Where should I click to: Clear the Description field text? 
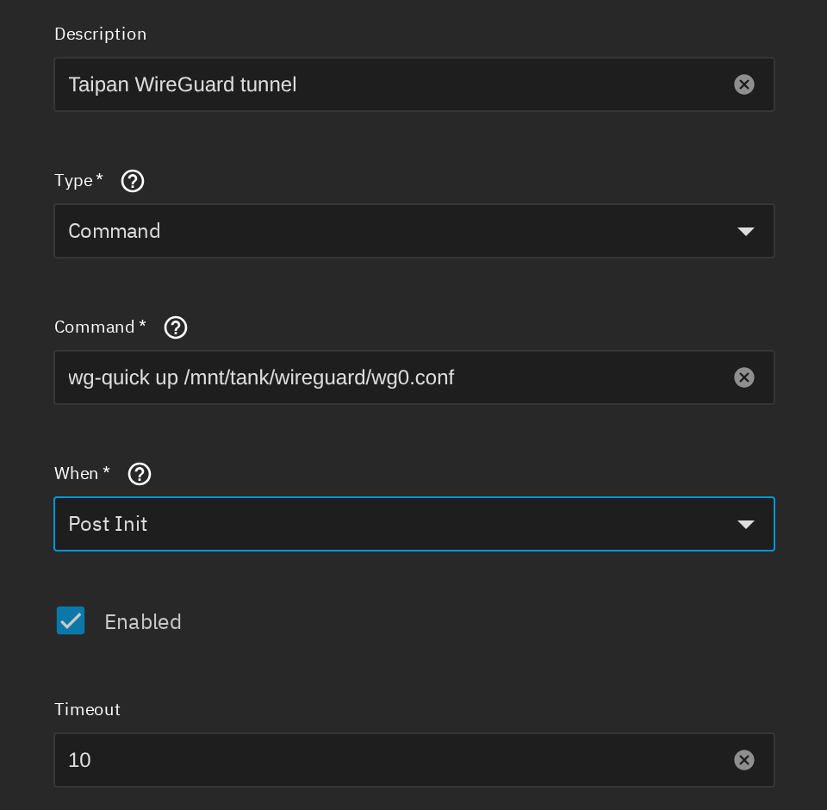pyautogui.click(x=743, y=84)
